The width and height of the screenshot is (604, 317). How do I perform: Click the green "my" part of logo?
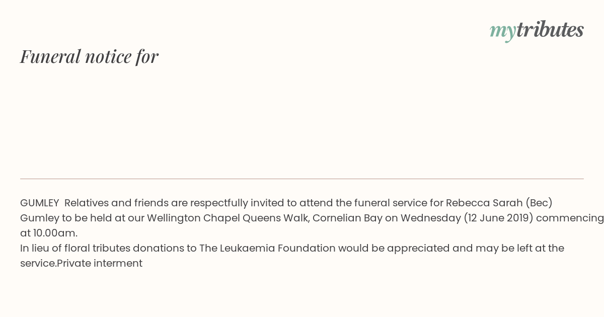[502, 32]
